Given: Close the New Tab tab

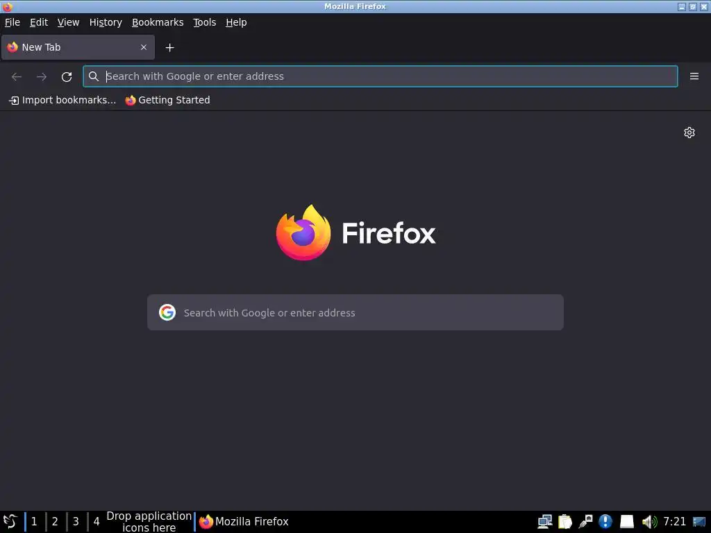Looking at the screenshot, I should point(144,47).
